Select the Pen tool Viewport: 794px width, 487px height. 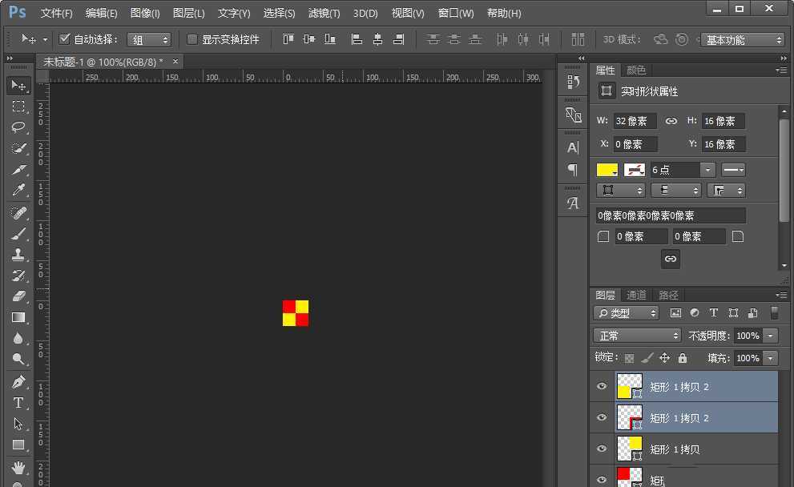[x=18, y=382]
